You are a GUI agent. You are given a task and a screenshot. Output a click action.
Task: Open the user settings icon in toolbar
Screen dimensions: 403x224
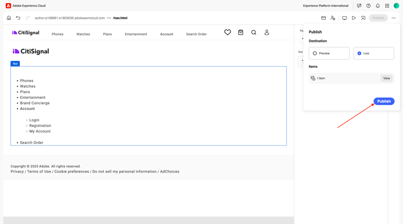pyautogui.click(x=333, y=18)
